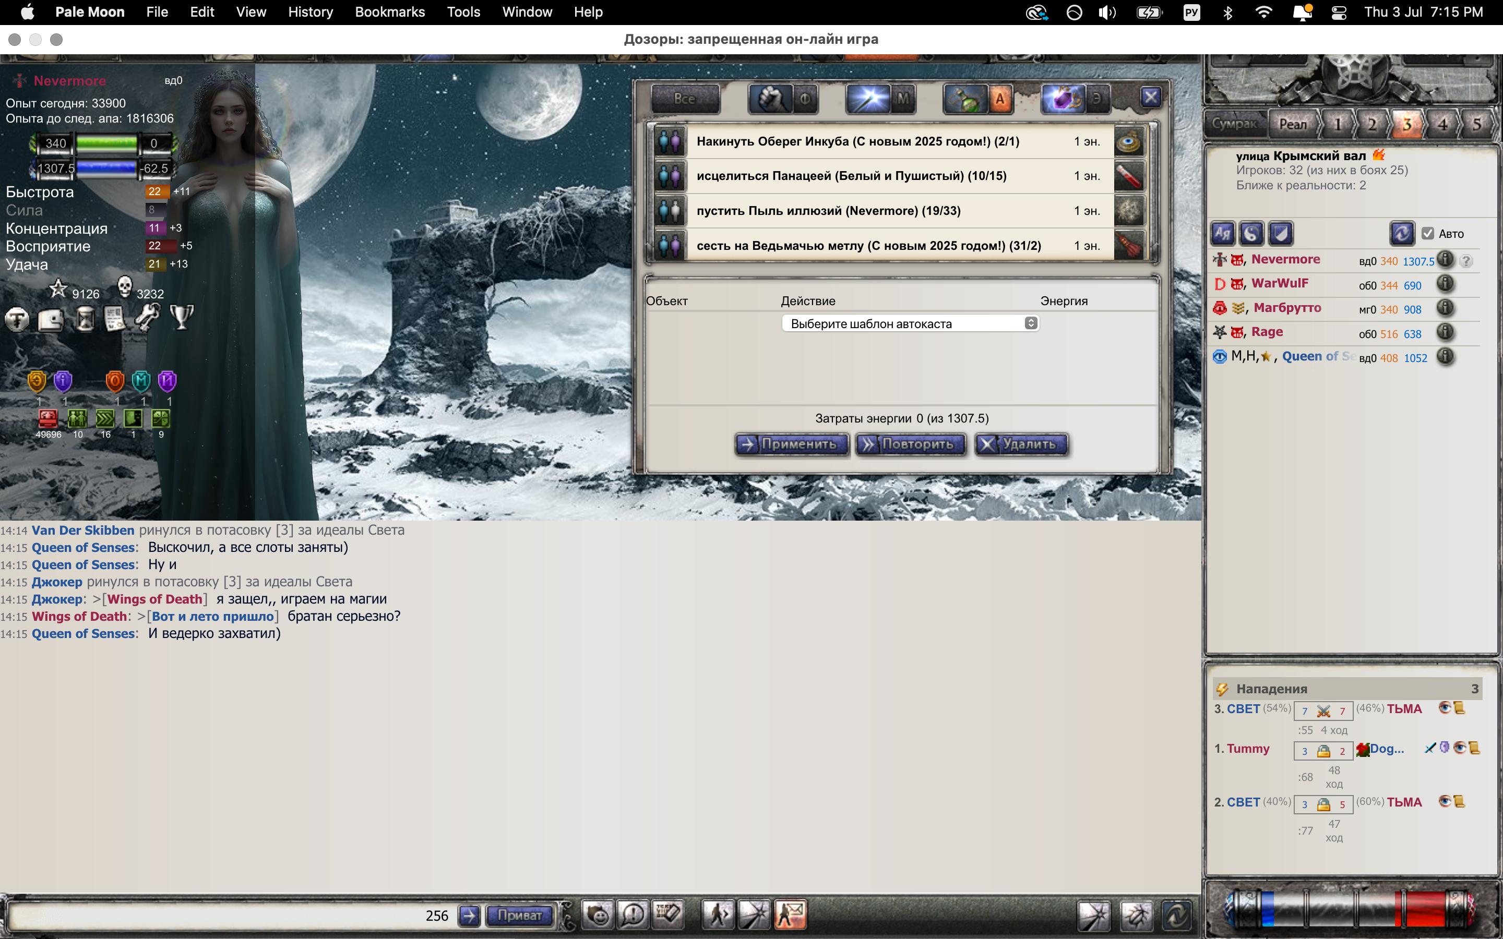Click the blue energy bar showing 1307.5
Image resolution: width=1503 pixels, height=939 pixels.
[x=106, y=168]
